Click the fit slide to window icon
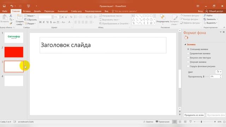226x127 pixels. (x=224, y=122)
